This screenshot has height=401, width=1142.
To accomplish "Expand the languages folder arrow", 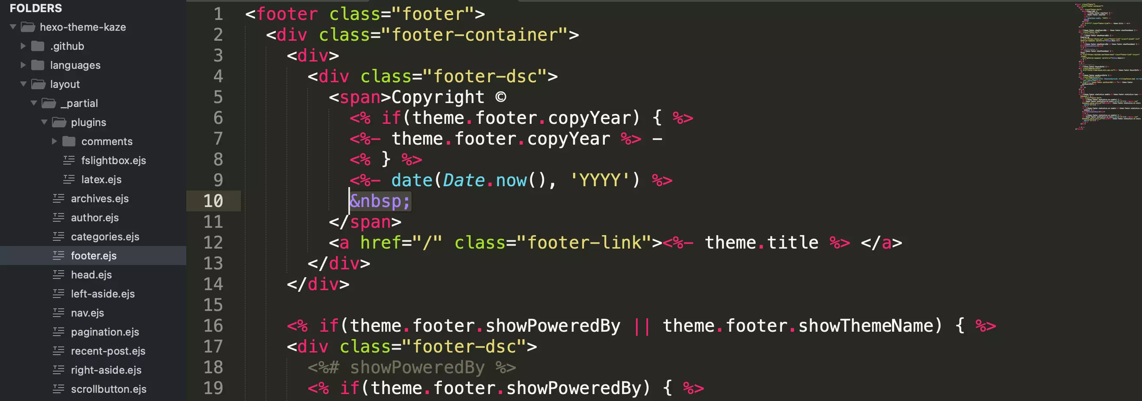I will tap(23, 65).
